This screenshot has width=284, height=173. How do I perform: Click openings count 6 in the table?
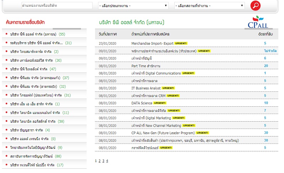(x=265, y=58)
